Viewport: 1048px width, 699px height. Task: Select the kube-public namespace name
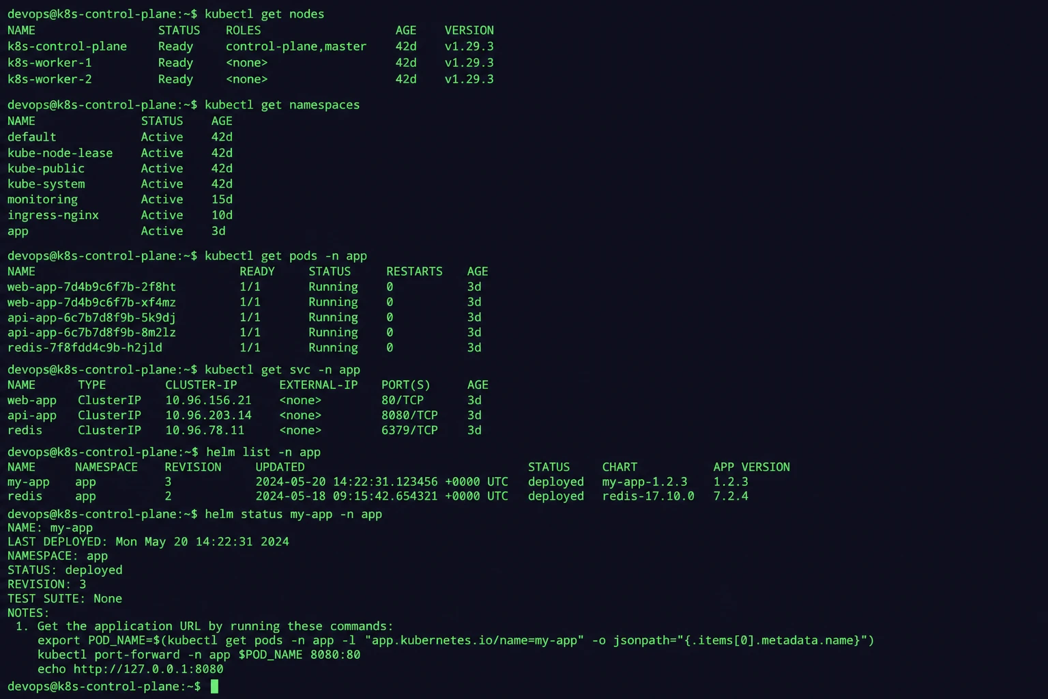46,169
